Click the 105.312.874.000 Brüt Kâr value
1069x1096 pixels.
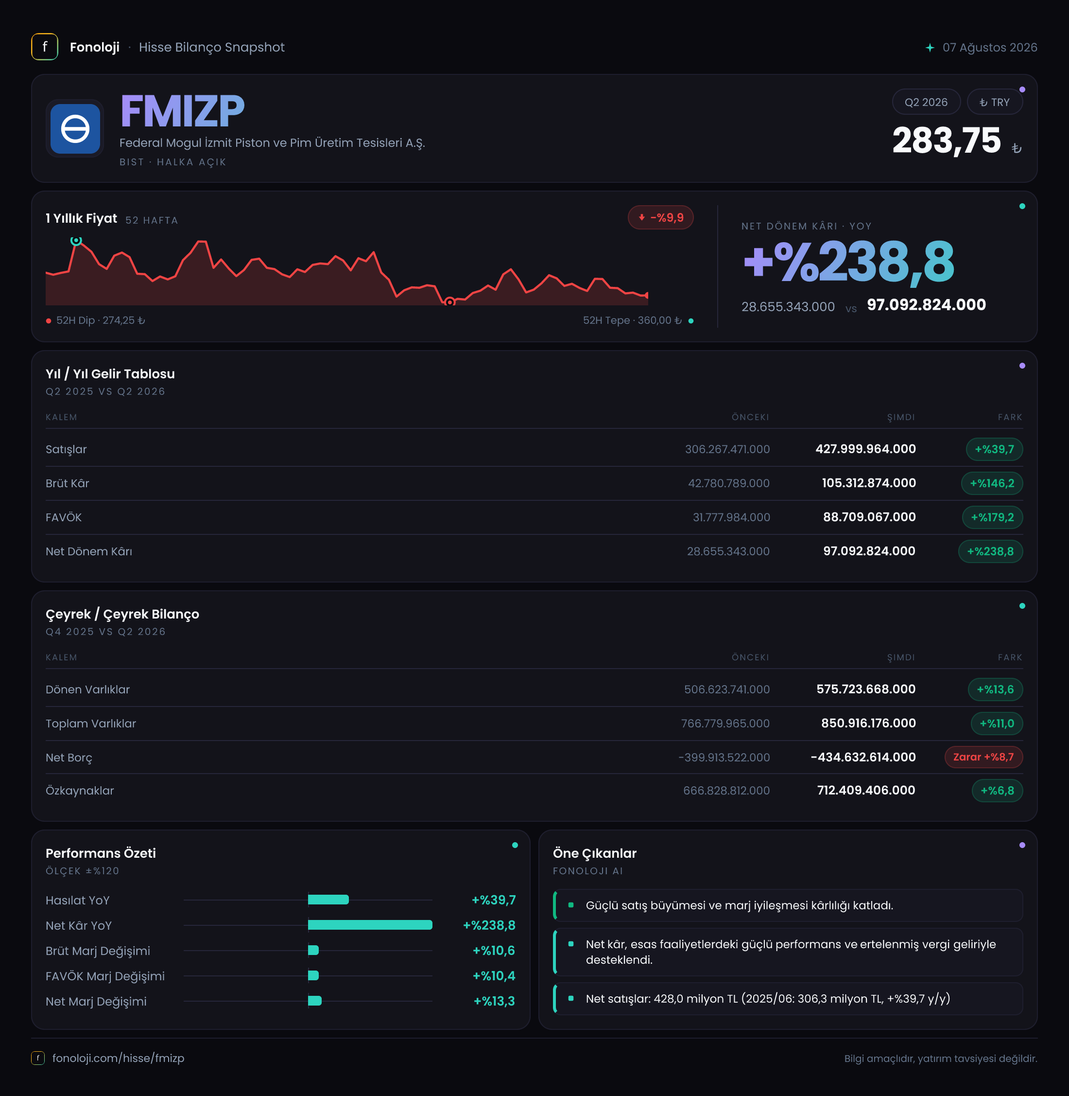pos(869,483)
